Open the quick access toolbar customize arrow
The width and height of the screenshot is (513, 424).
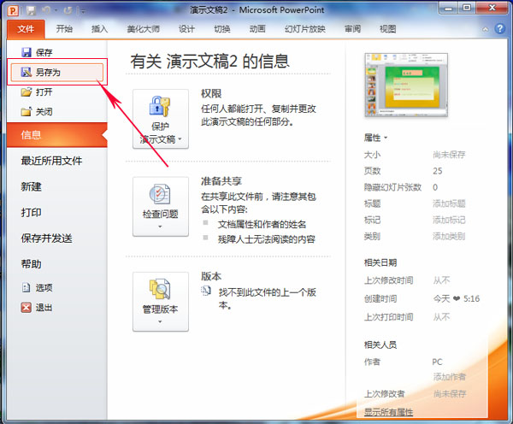(83, 11)
